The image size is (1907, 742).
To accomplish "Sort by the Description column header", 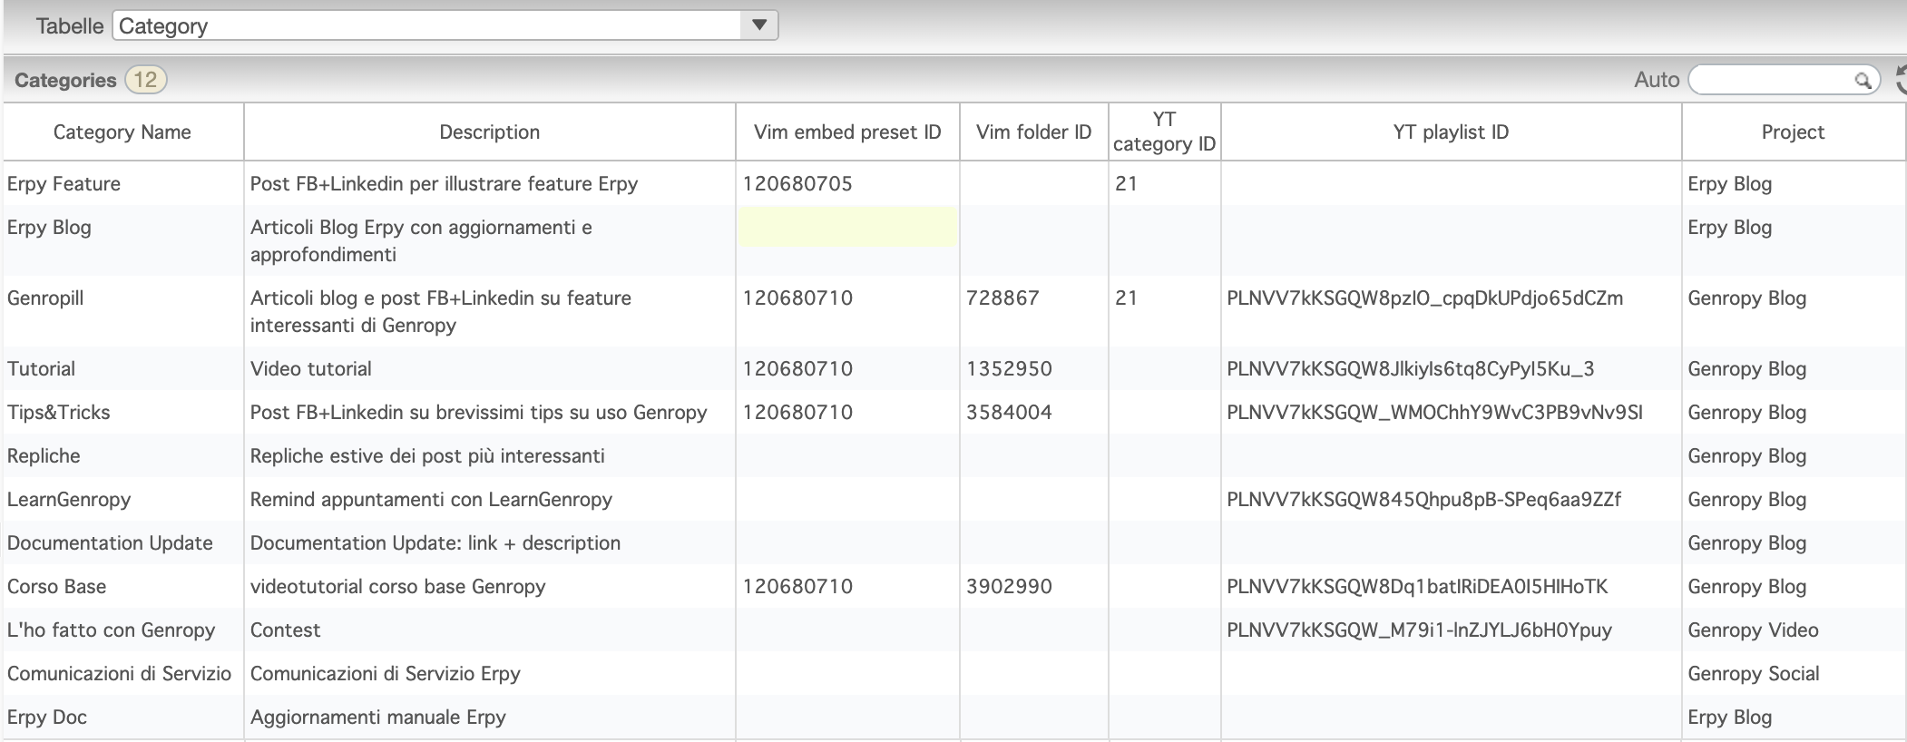I will [x=489, y=132].
